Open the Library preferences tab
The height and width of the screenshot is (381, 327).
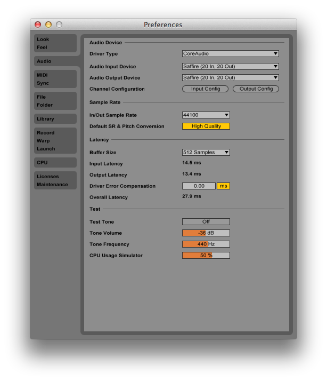pyautogui.click(x=55, y=119)
